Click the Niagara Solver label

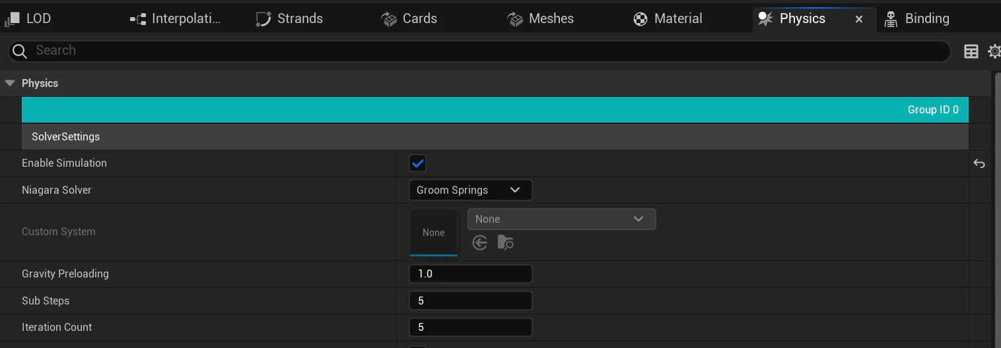click(57, 190)
